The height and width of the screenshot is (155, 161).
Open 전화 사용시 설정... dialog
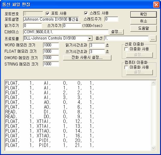click(x=87, y=57)
